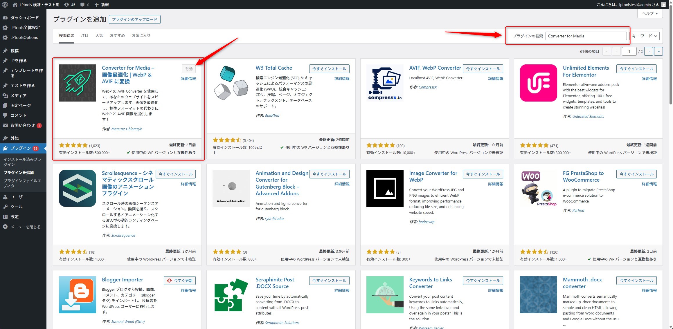673x329 pixels.
Task: Open ツール wrench menu item
Action: pyautogui.click(x=23, y=207)
